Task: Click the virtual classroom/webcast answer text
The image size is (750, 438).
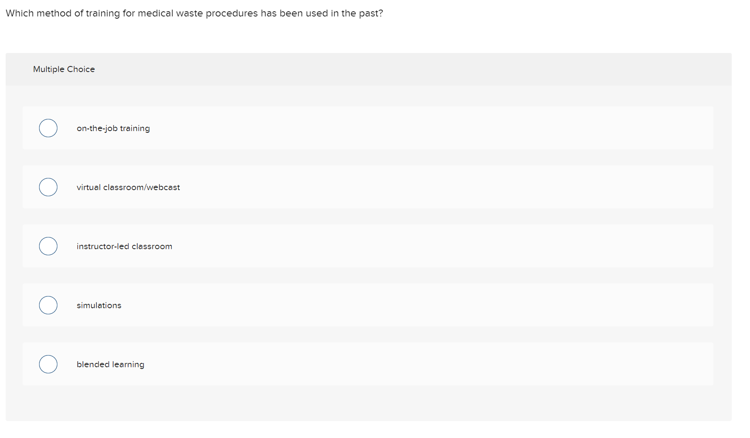Action: point(128,187)
